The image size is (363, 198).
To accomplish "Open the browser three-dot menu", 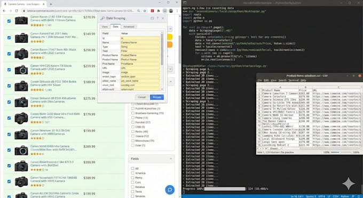I will (x=177, y=11).
